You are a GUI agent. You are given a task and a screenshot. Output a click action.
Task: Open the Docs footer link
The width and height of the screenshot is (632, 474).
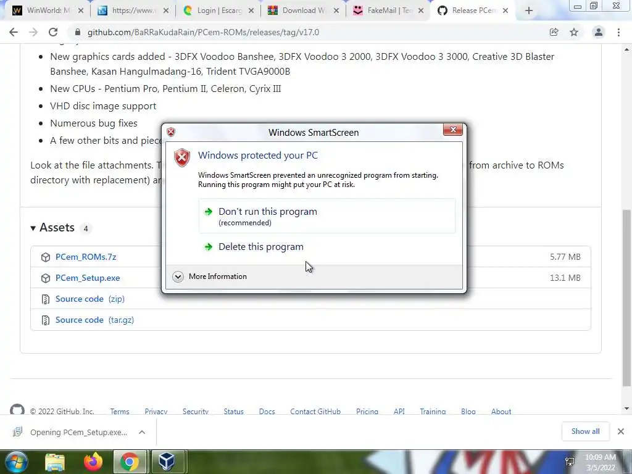click(267, 411)
